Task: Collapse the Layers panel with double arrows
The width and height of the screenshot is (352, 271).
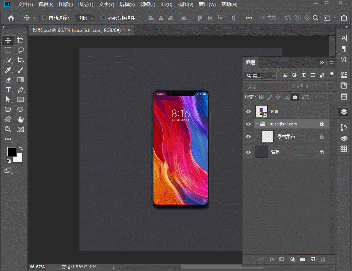Action: [x=322, y=62]
